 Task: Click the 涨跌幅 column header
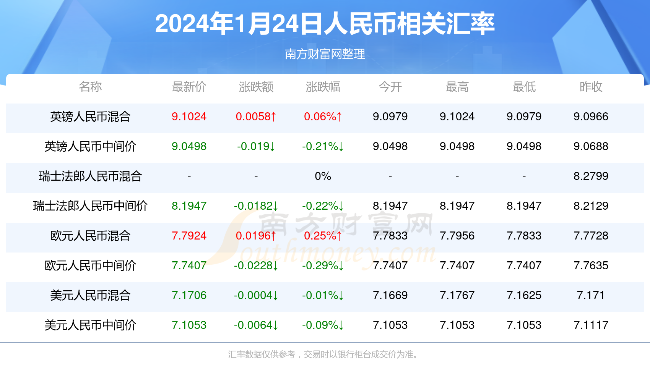pos(323,87)
